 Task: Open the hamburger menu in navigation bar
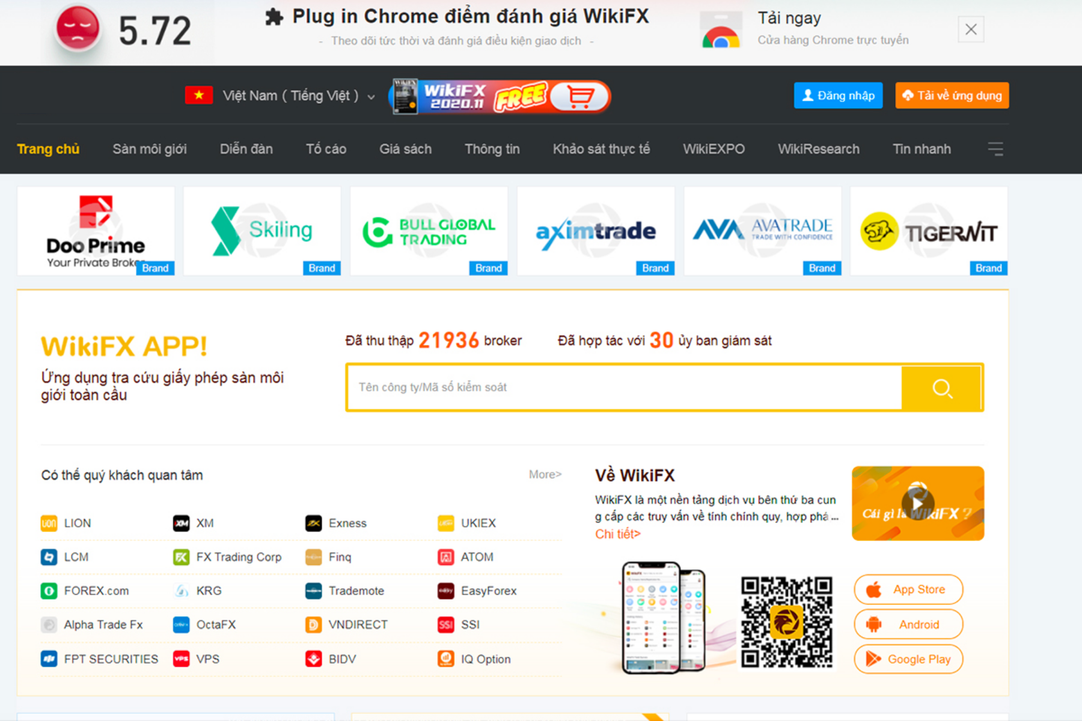(995, 149)
